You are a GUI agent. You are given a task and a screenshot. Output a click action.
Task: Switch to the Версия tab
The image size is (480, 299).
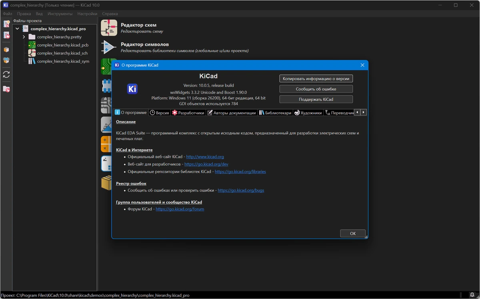pos(160,113)
